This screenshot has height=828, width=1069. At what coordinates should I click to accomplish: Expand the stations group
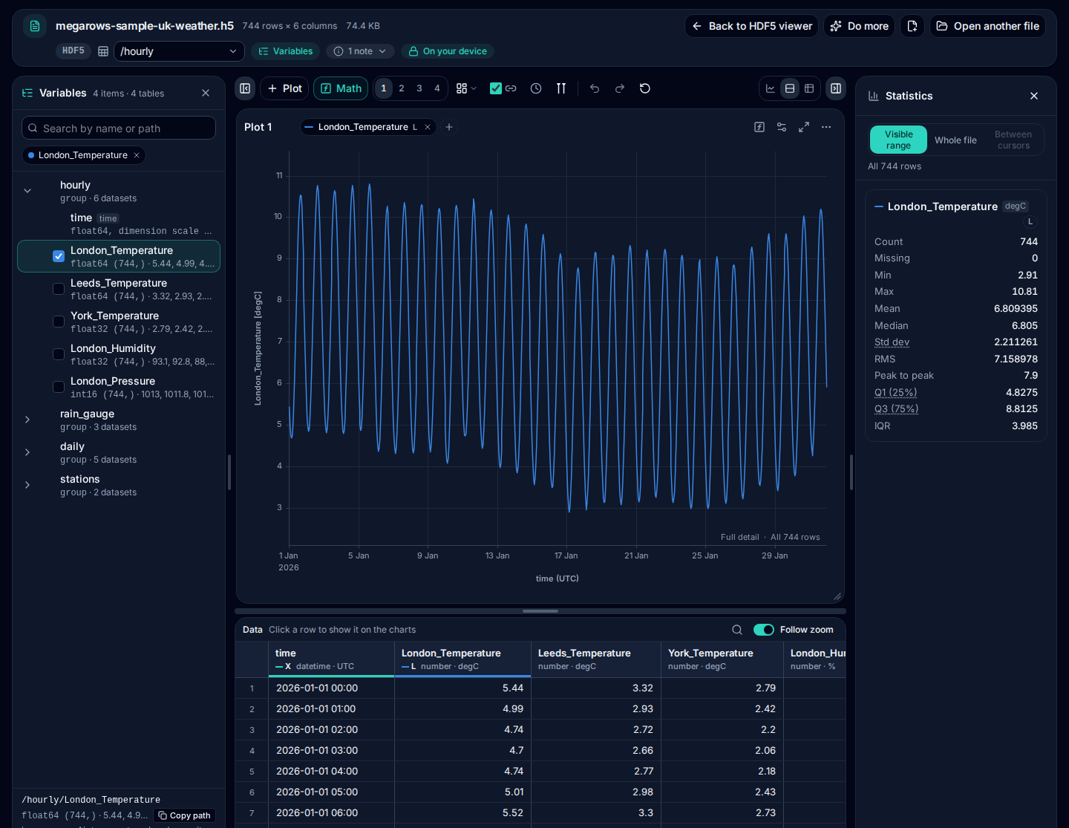click(27, 485)
